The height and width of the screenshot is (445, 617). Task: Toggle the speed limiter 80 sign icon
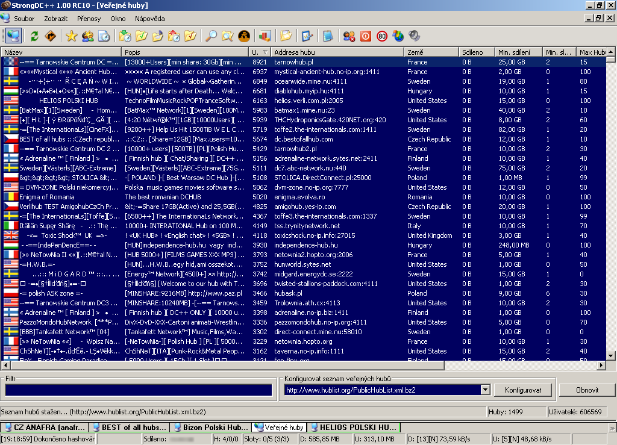pos(381,36)
